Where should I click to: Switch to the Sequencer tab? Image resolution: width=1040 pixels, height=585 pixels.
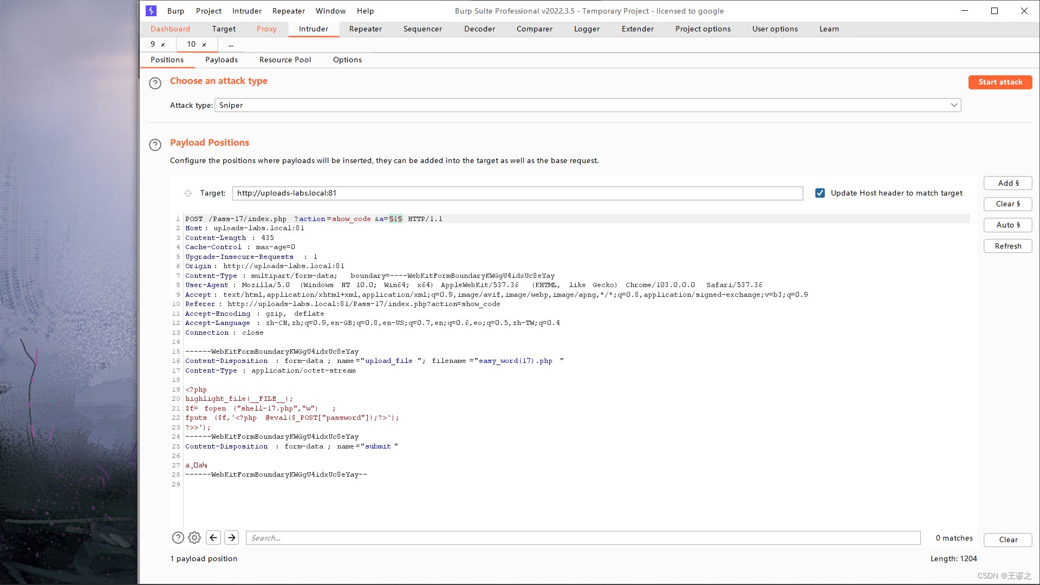[422, 29]
